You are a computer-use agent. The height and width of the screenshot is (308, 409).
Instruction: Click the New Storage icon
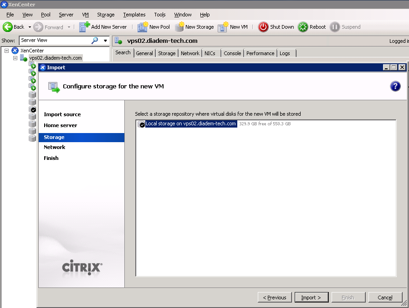pyautogui.click(x=179, y=27)
